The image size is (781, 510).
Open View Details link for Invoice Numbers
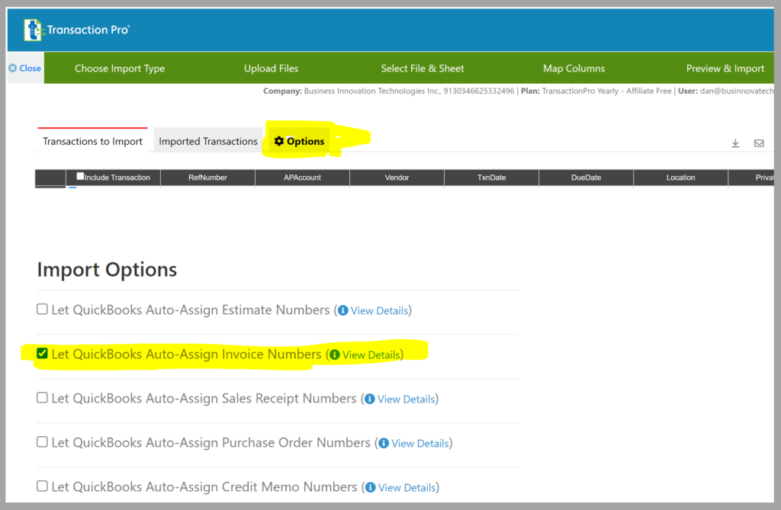point(371,354)
